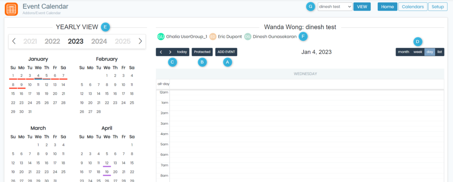The height and width of the screenshot is (182, 453).
Task: Select year 2021 in the year selector
Action: click(30, 41)
